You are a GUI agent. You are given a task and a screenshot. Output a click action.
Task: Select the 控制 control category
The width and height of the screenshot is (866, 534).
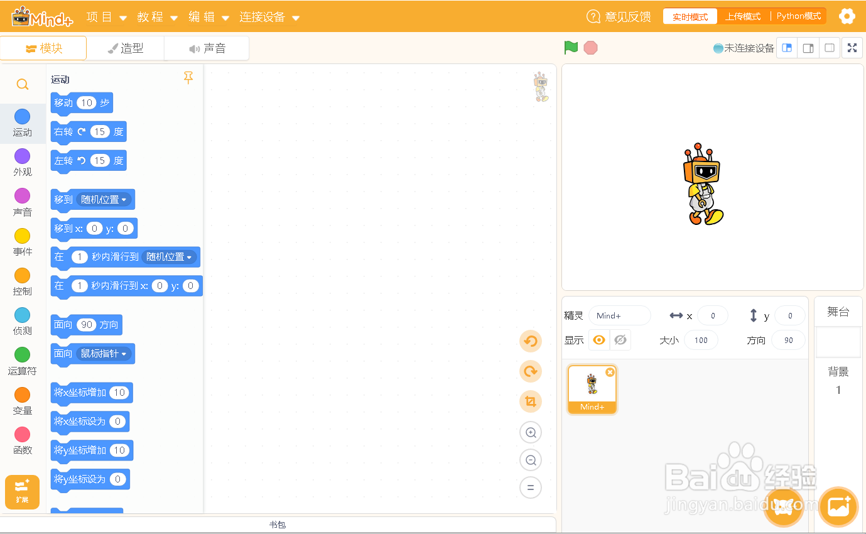pyautogui.click(x=23, y=281)
